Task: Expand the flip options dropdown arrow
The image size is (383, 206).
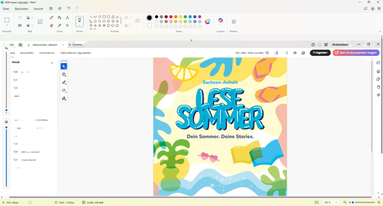Action: 32,26
